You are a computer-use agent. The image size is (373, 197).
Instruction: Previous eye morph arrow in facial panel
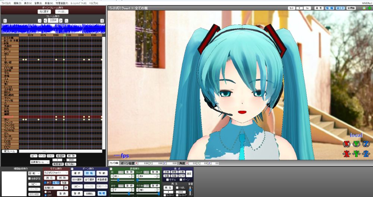click(x=113, y=176)
